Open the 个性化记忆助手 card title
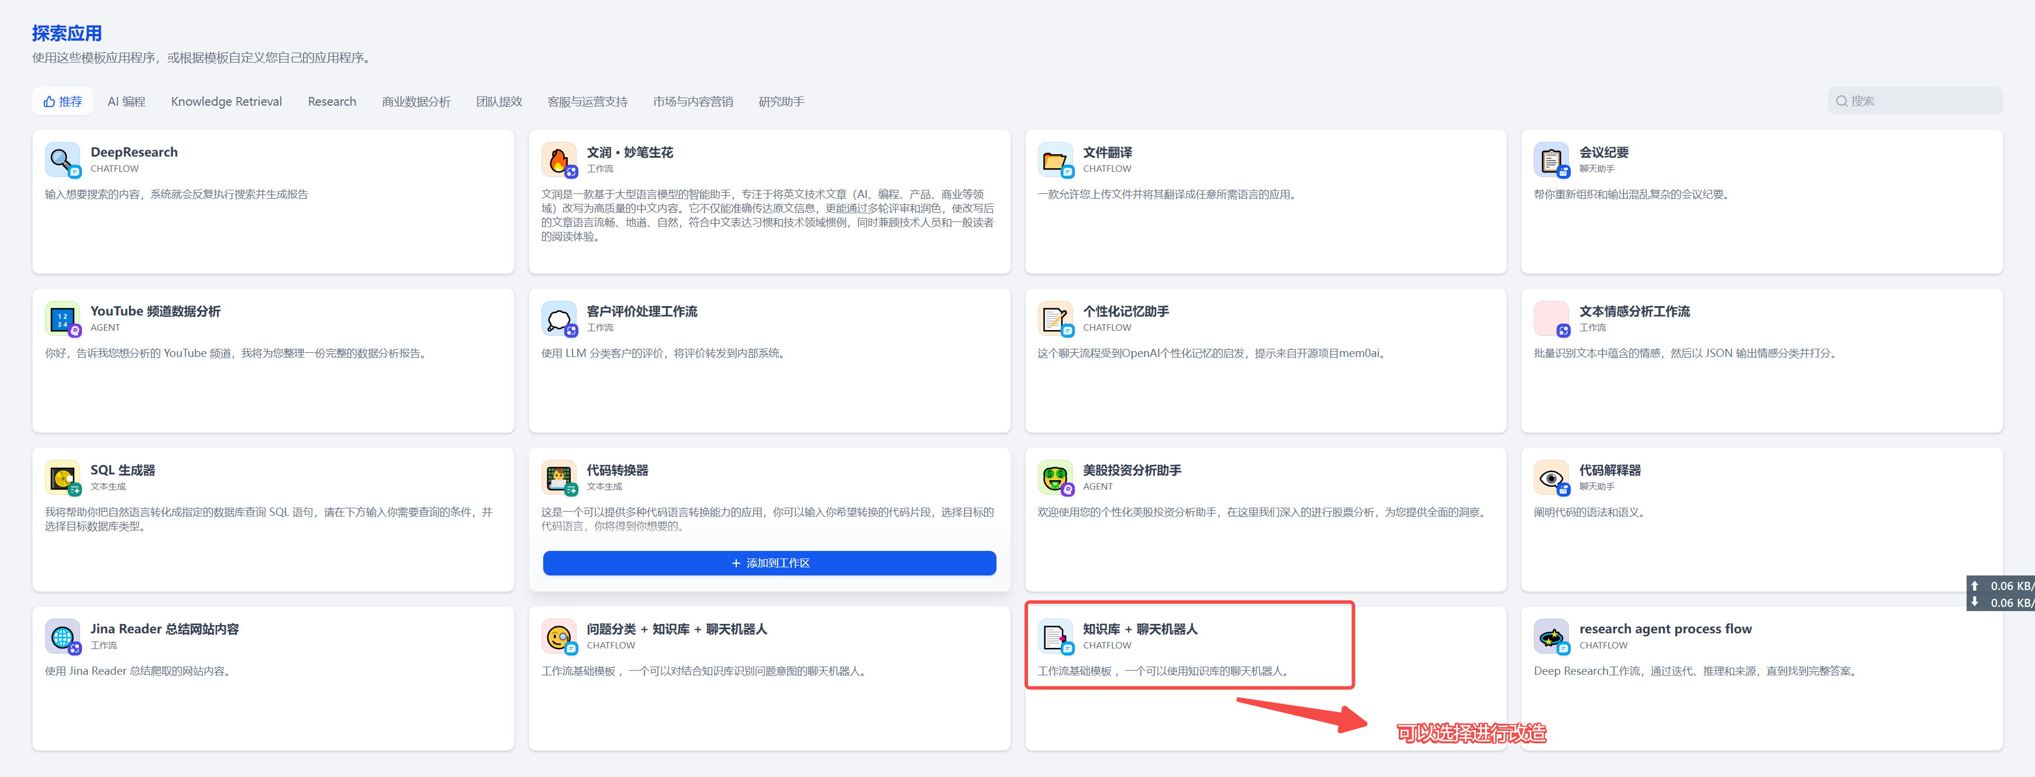Viewport: 2035px width, 777px height. click(1125, 311)
